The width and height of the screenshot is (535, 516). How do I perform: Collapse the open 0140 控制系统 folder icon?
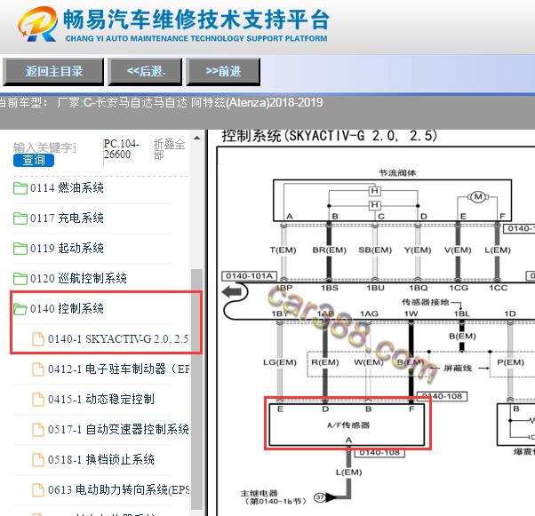[20, 309]
